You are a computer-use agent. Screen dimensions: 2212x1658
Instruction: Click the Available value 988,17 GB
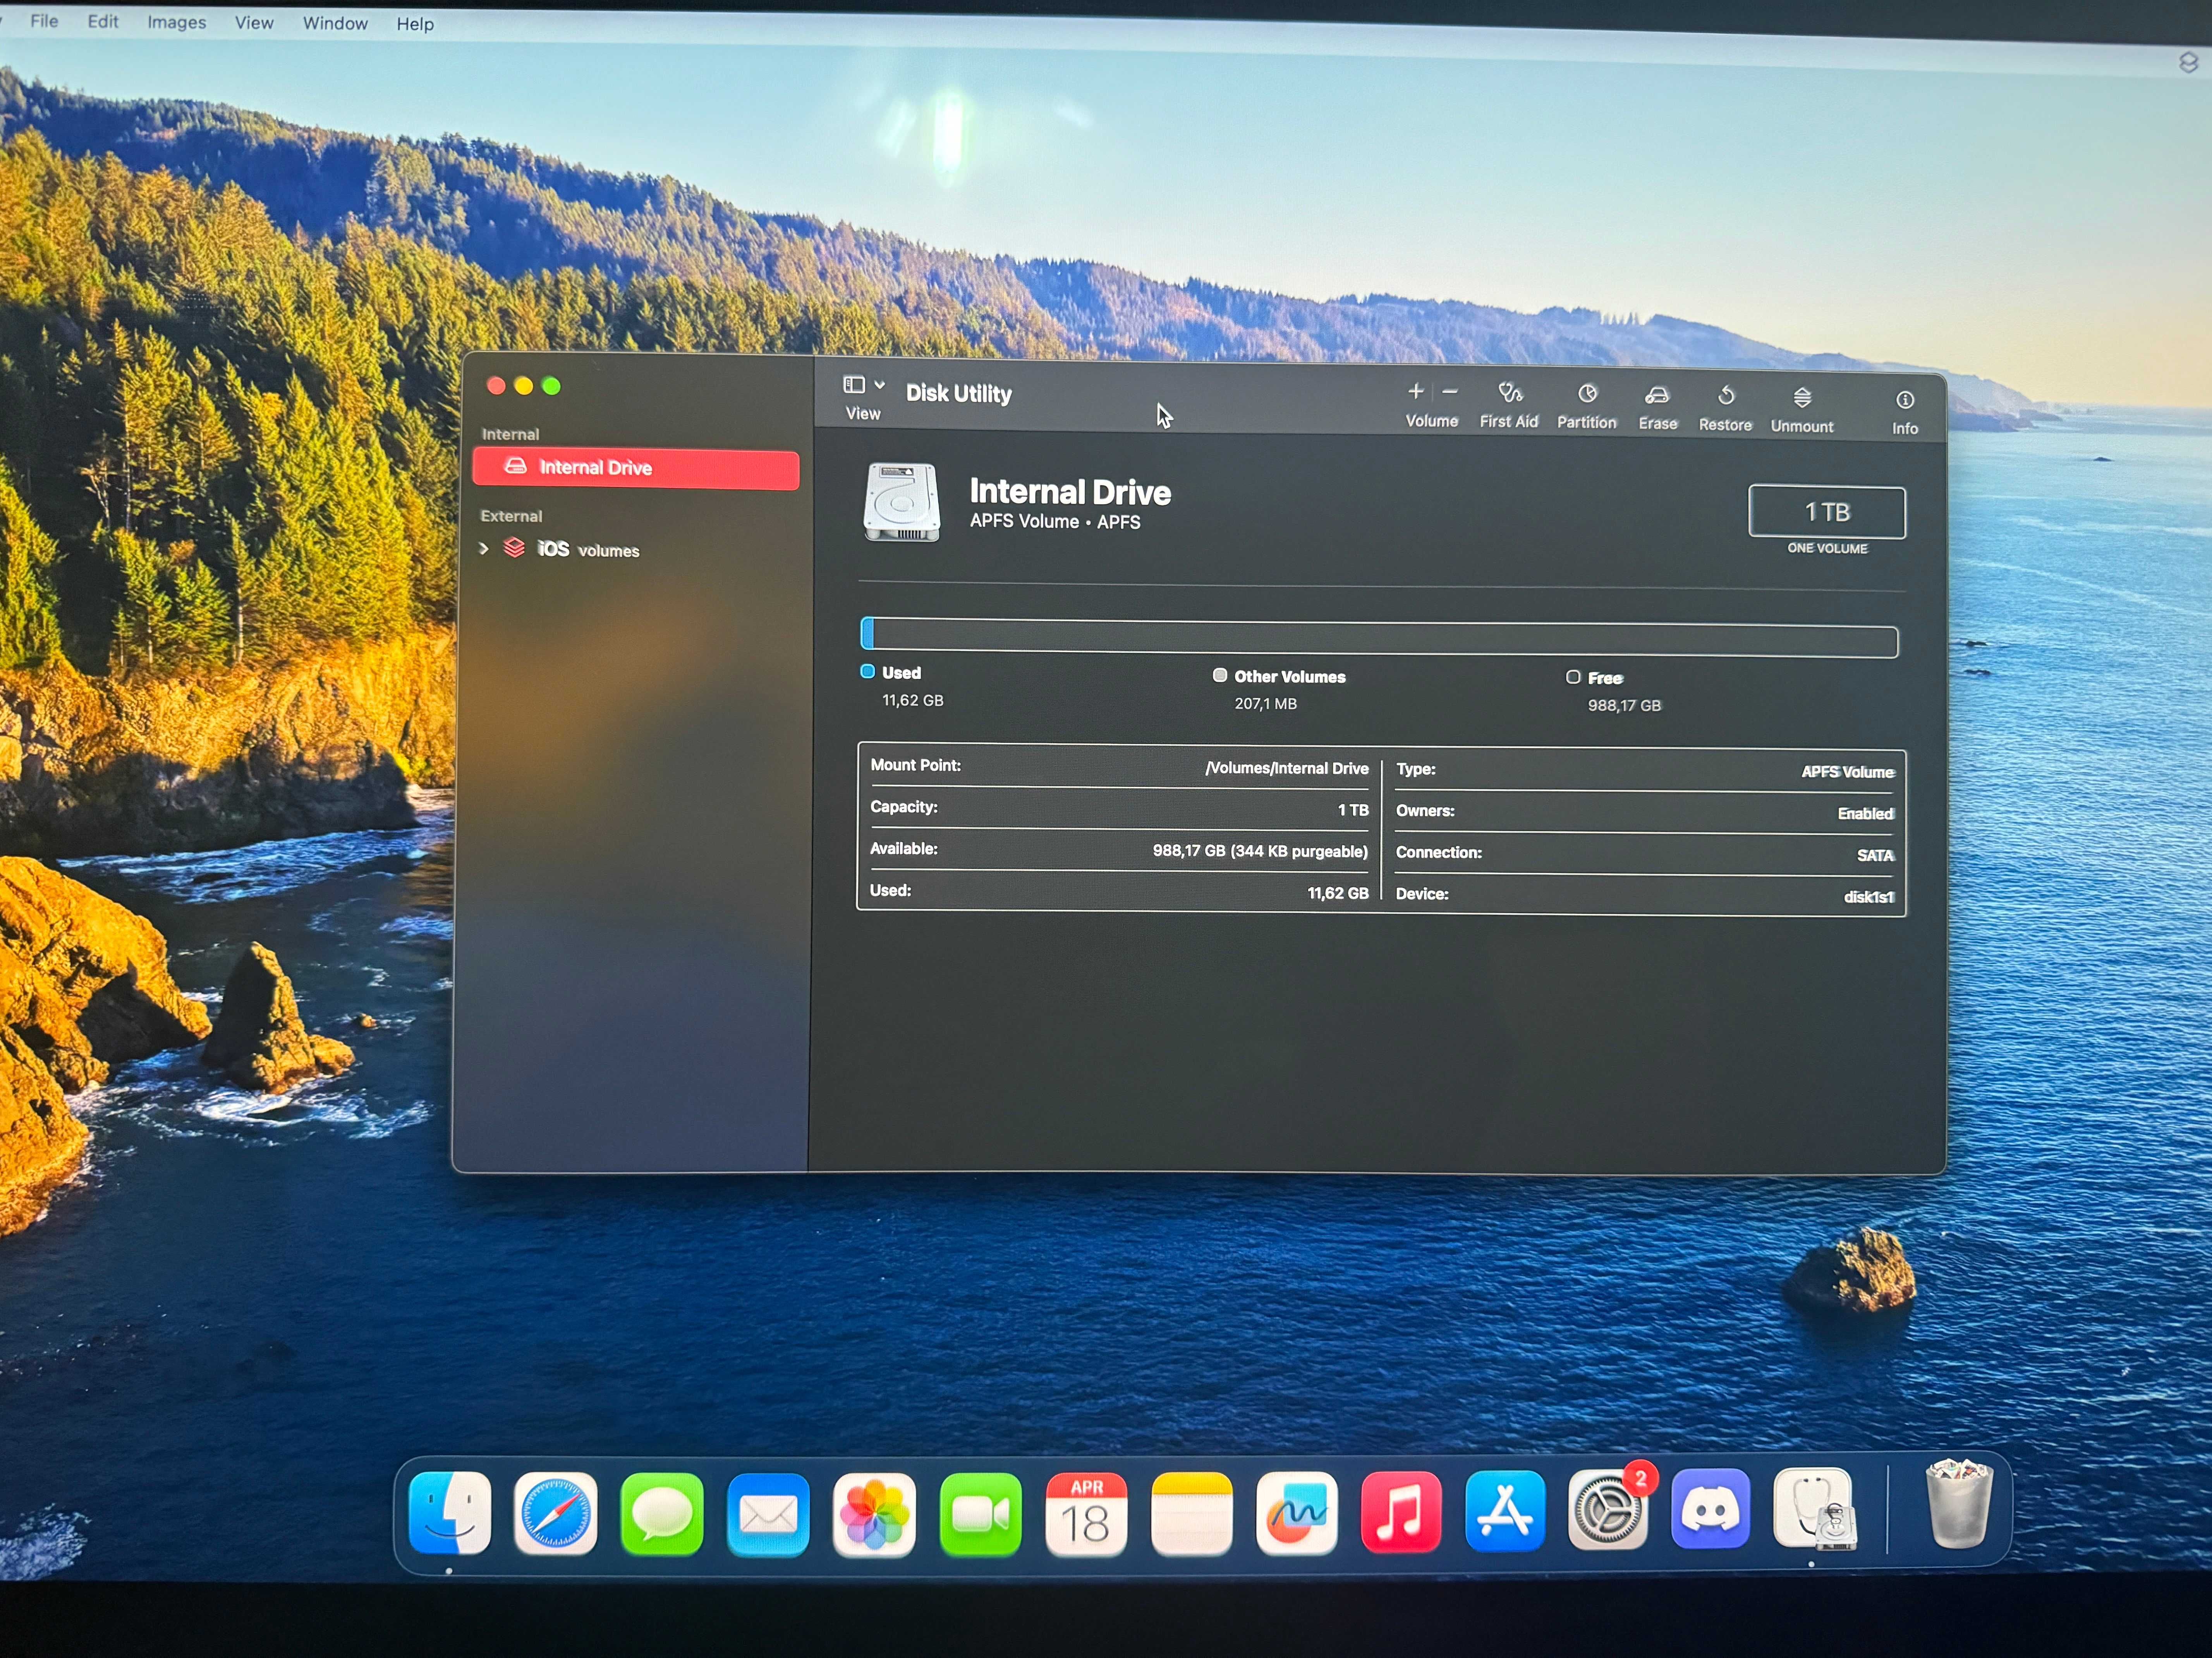point(1260,851)
